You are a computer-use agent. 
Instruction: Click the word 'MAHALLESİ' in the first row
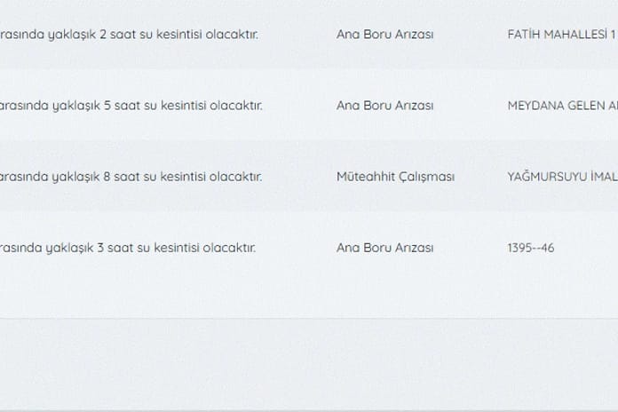[x=573, y=35]
